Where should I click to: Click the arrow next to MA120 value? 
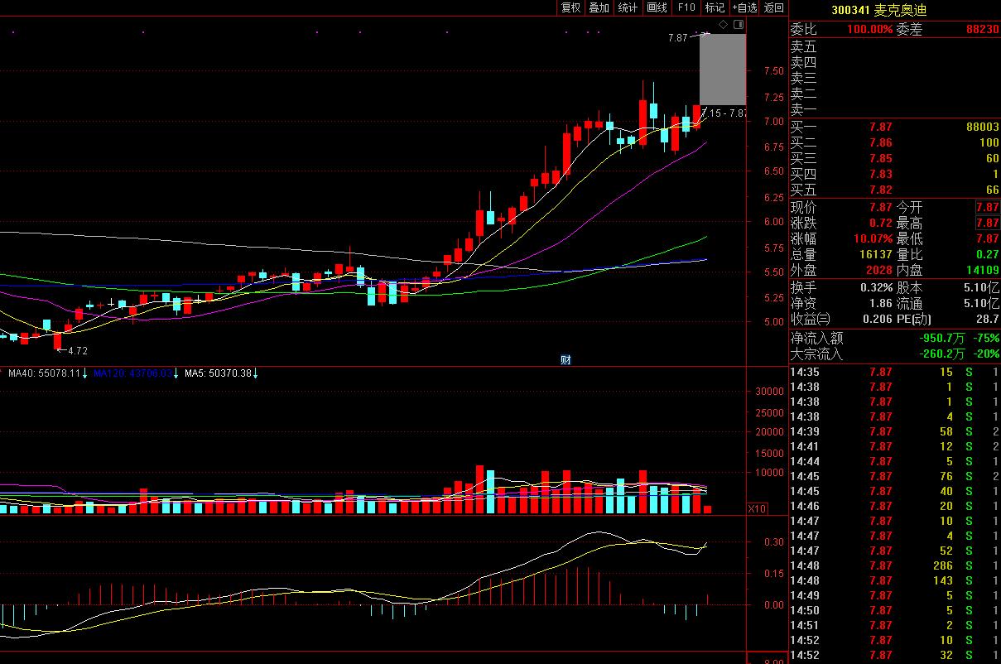click(176, 374)
